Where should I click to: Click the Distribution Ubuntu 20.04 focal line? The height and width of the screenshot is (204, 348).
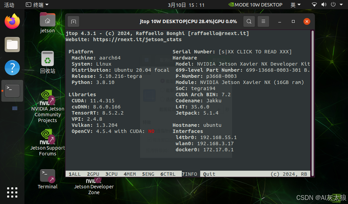[x=121, y=70]
